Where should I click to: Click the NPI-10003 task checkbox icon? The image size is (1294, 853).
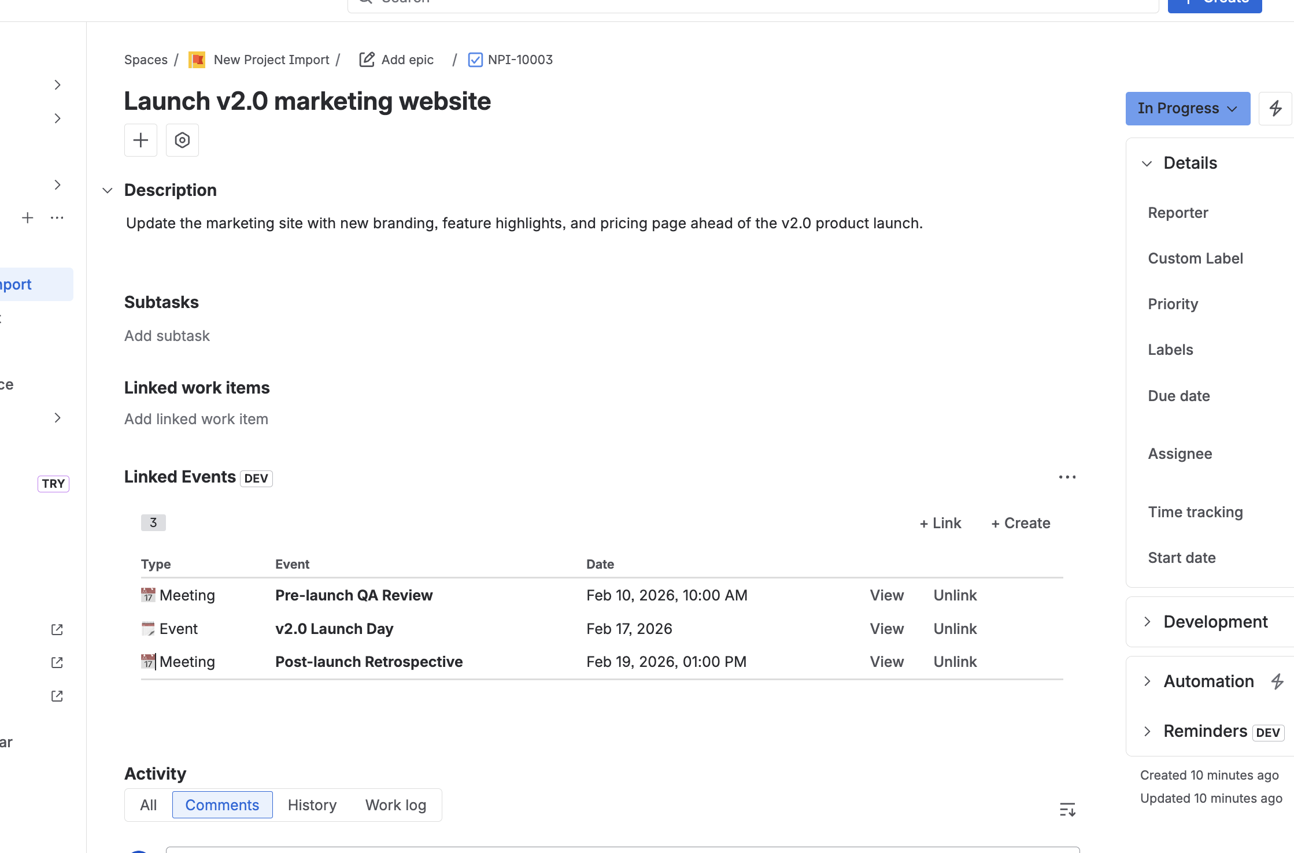(475, 60)
